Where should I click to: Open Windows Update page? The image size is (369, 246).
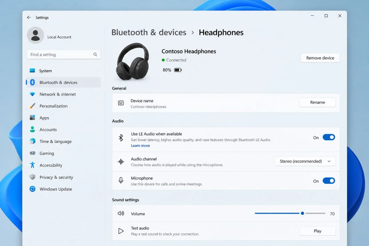point(63,189)
